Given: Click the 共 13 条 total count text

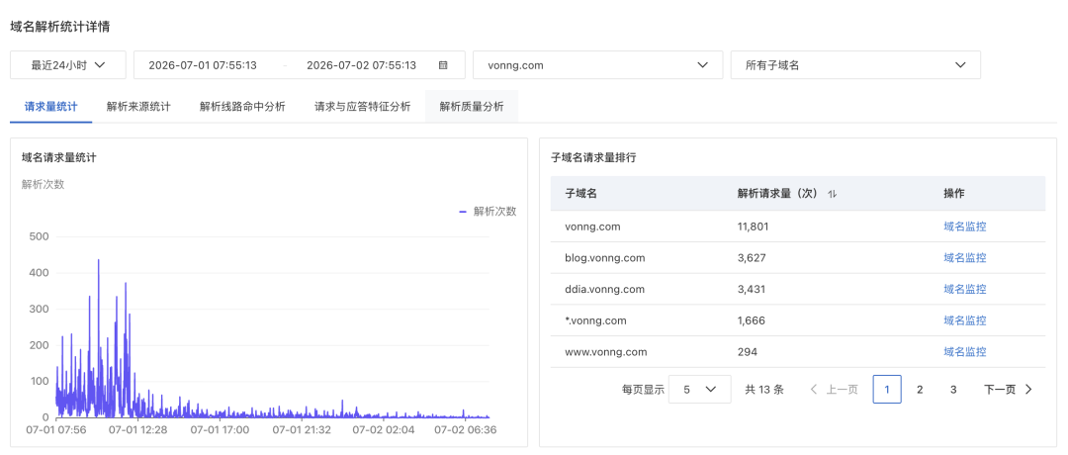Looking at the screenshot, I should coord(764,390).
